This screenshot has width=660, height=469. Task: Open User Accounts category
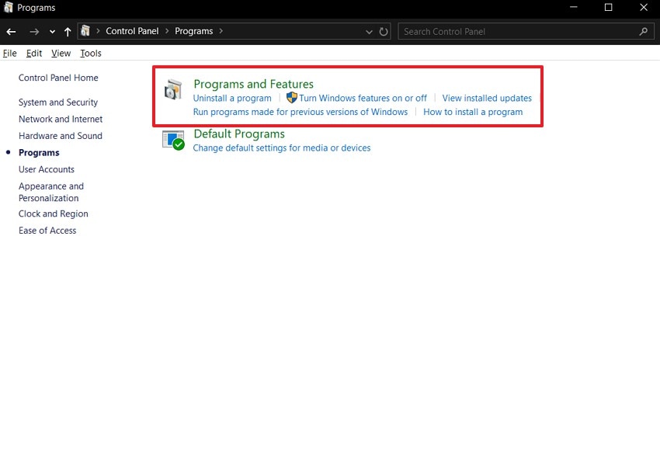47,169
